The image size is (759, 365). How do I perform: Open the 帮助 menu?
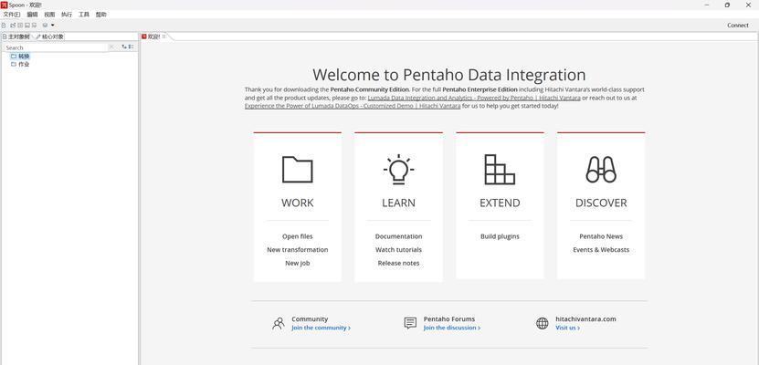[101, 15]
